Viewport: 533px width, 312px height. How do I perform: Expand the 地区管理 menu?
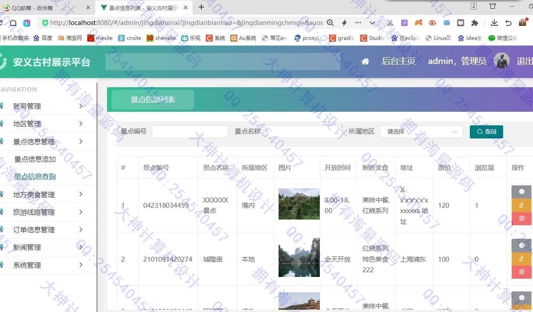[x=47, y=124]
